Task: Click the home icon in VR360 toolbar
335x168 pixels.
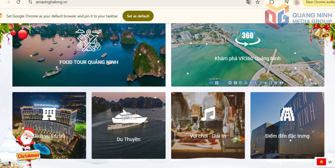Action: pyautogui.click(x=230, y=83)
